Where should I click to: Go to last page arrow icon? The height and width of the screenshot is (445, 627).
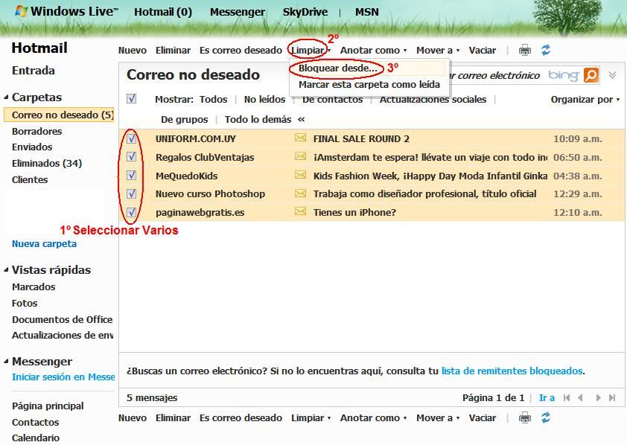tap(612, 397)
